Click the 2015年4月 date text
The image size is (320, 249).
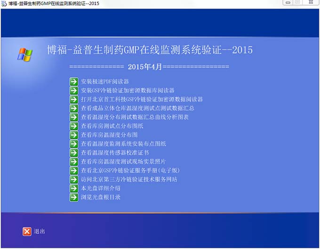pos(145,67)
